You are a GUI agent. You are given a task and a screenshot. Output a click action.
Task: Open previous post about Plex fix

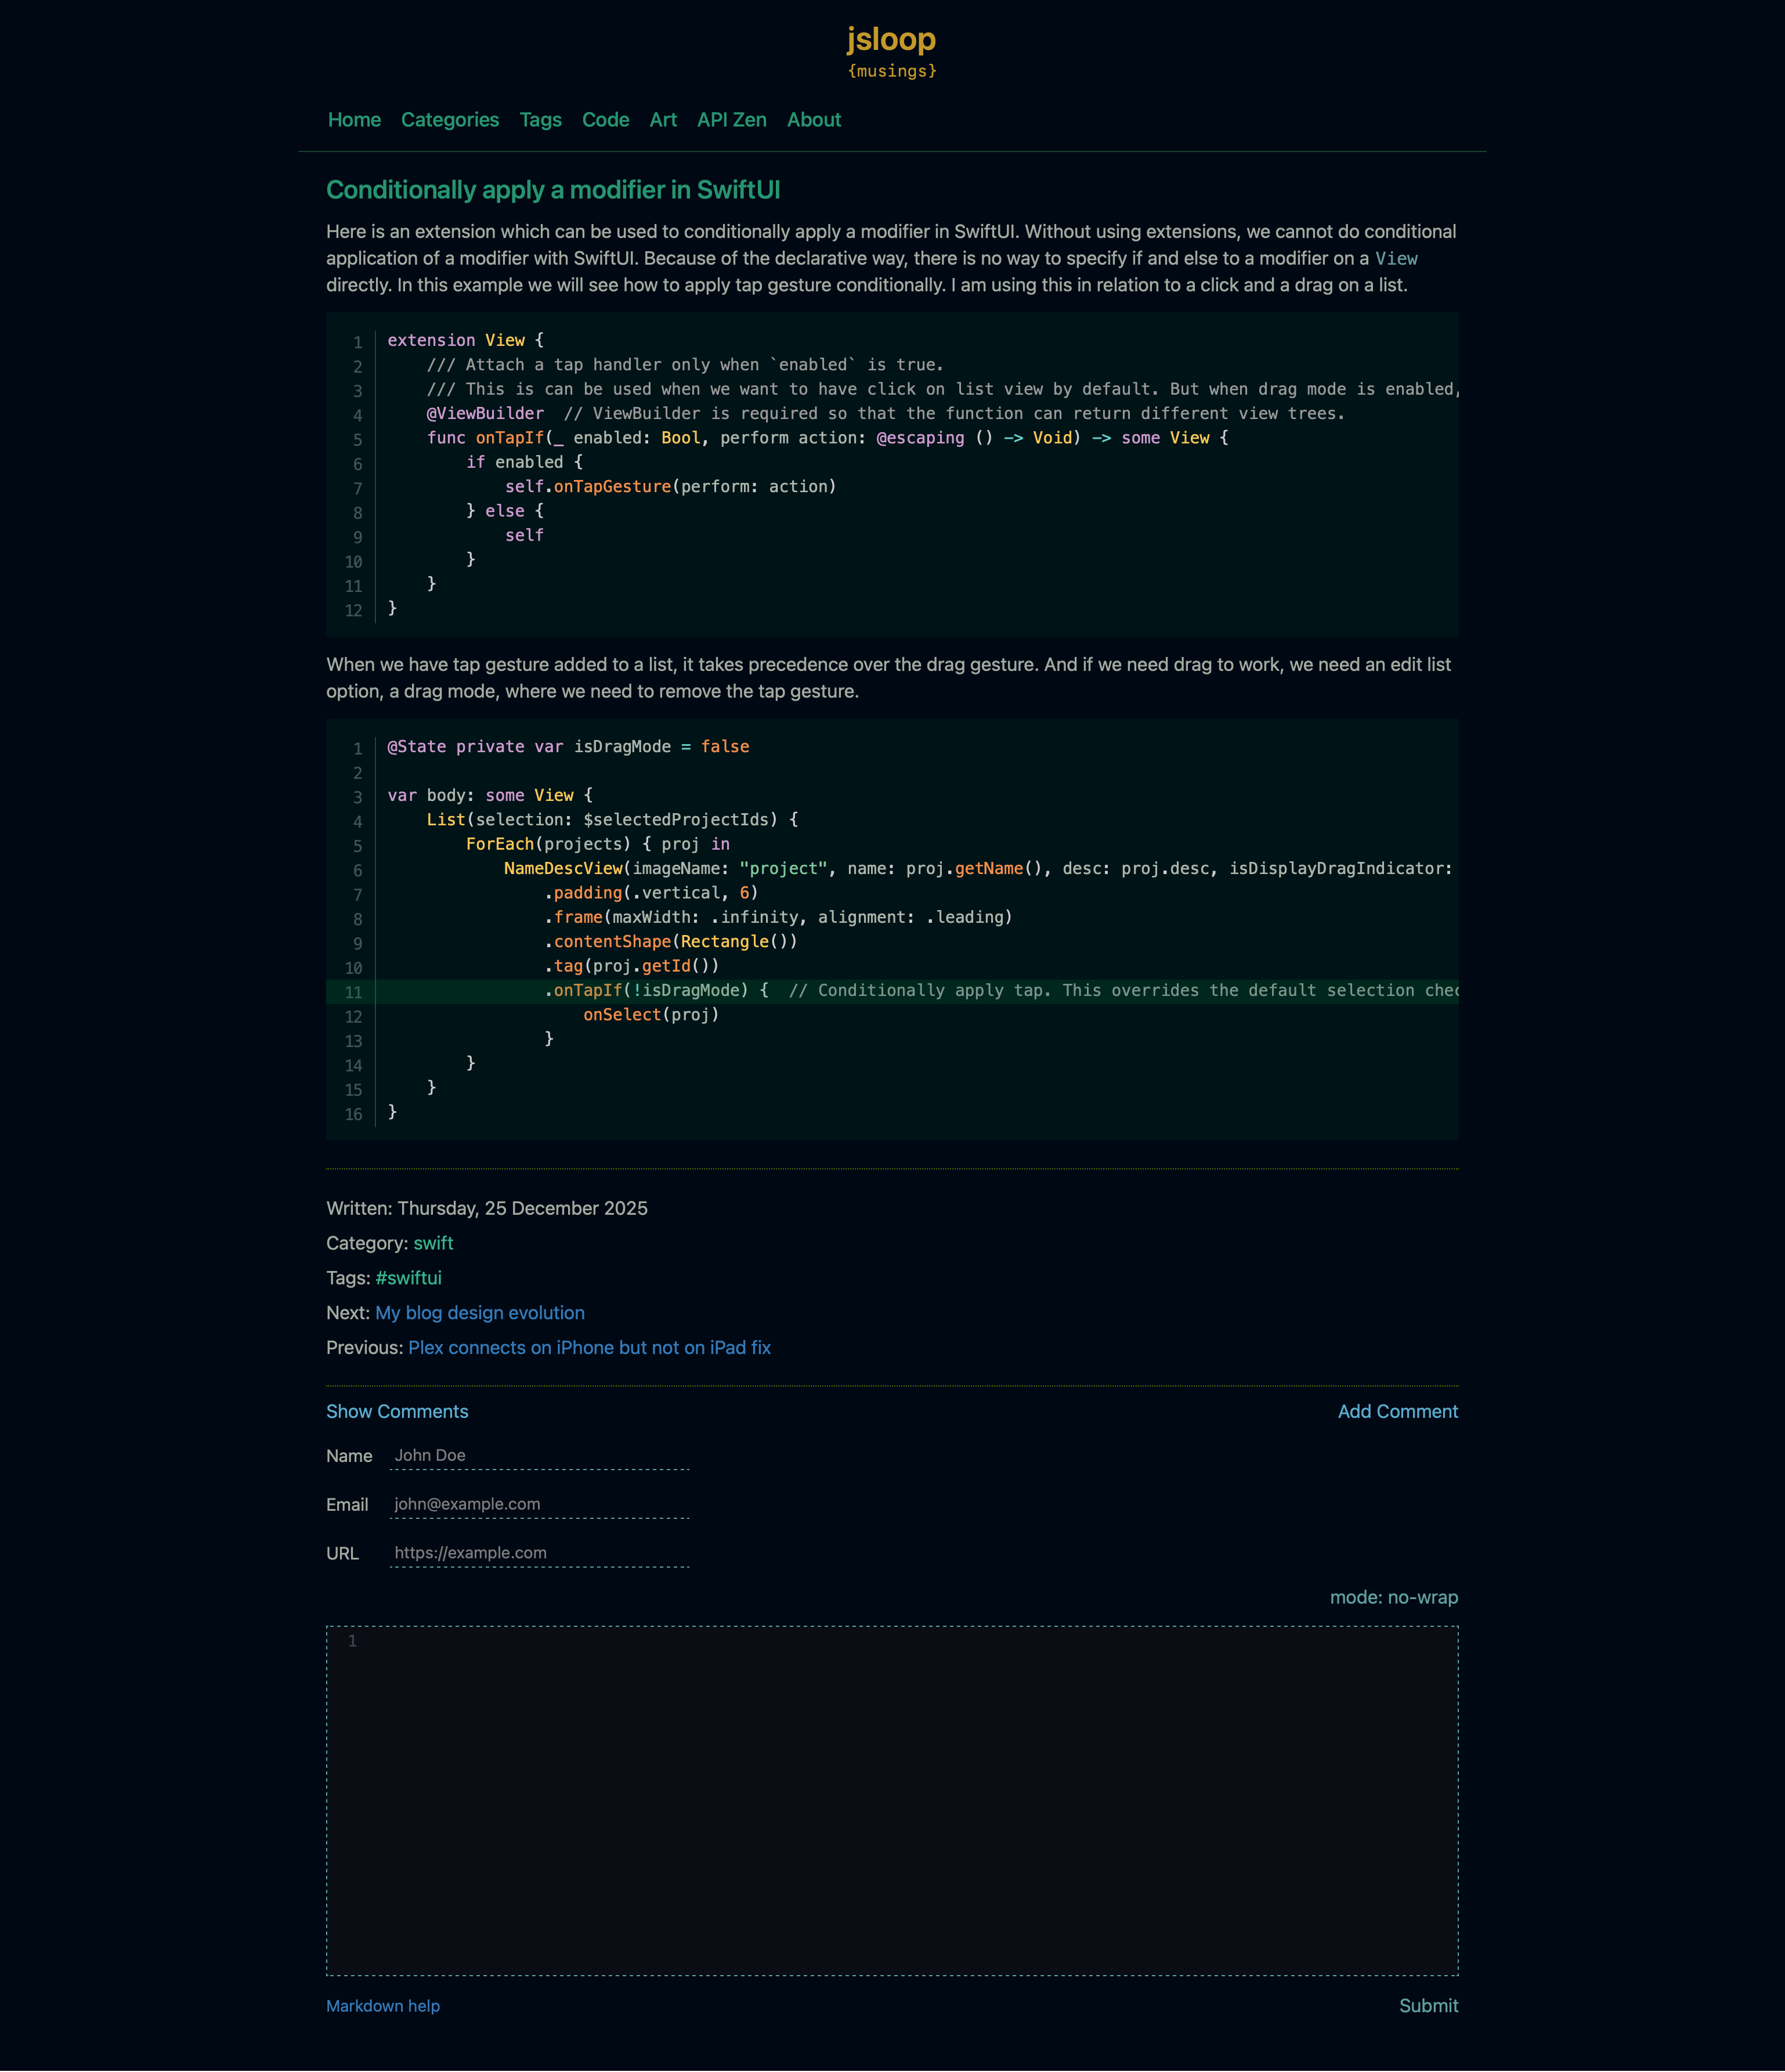tap(589, 1348)
